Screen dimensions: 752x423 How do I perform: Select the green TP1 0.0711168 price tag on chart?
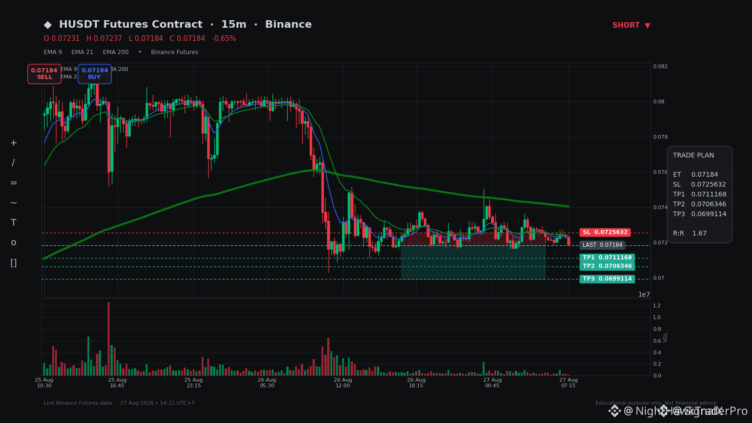[x=607, y=258]
